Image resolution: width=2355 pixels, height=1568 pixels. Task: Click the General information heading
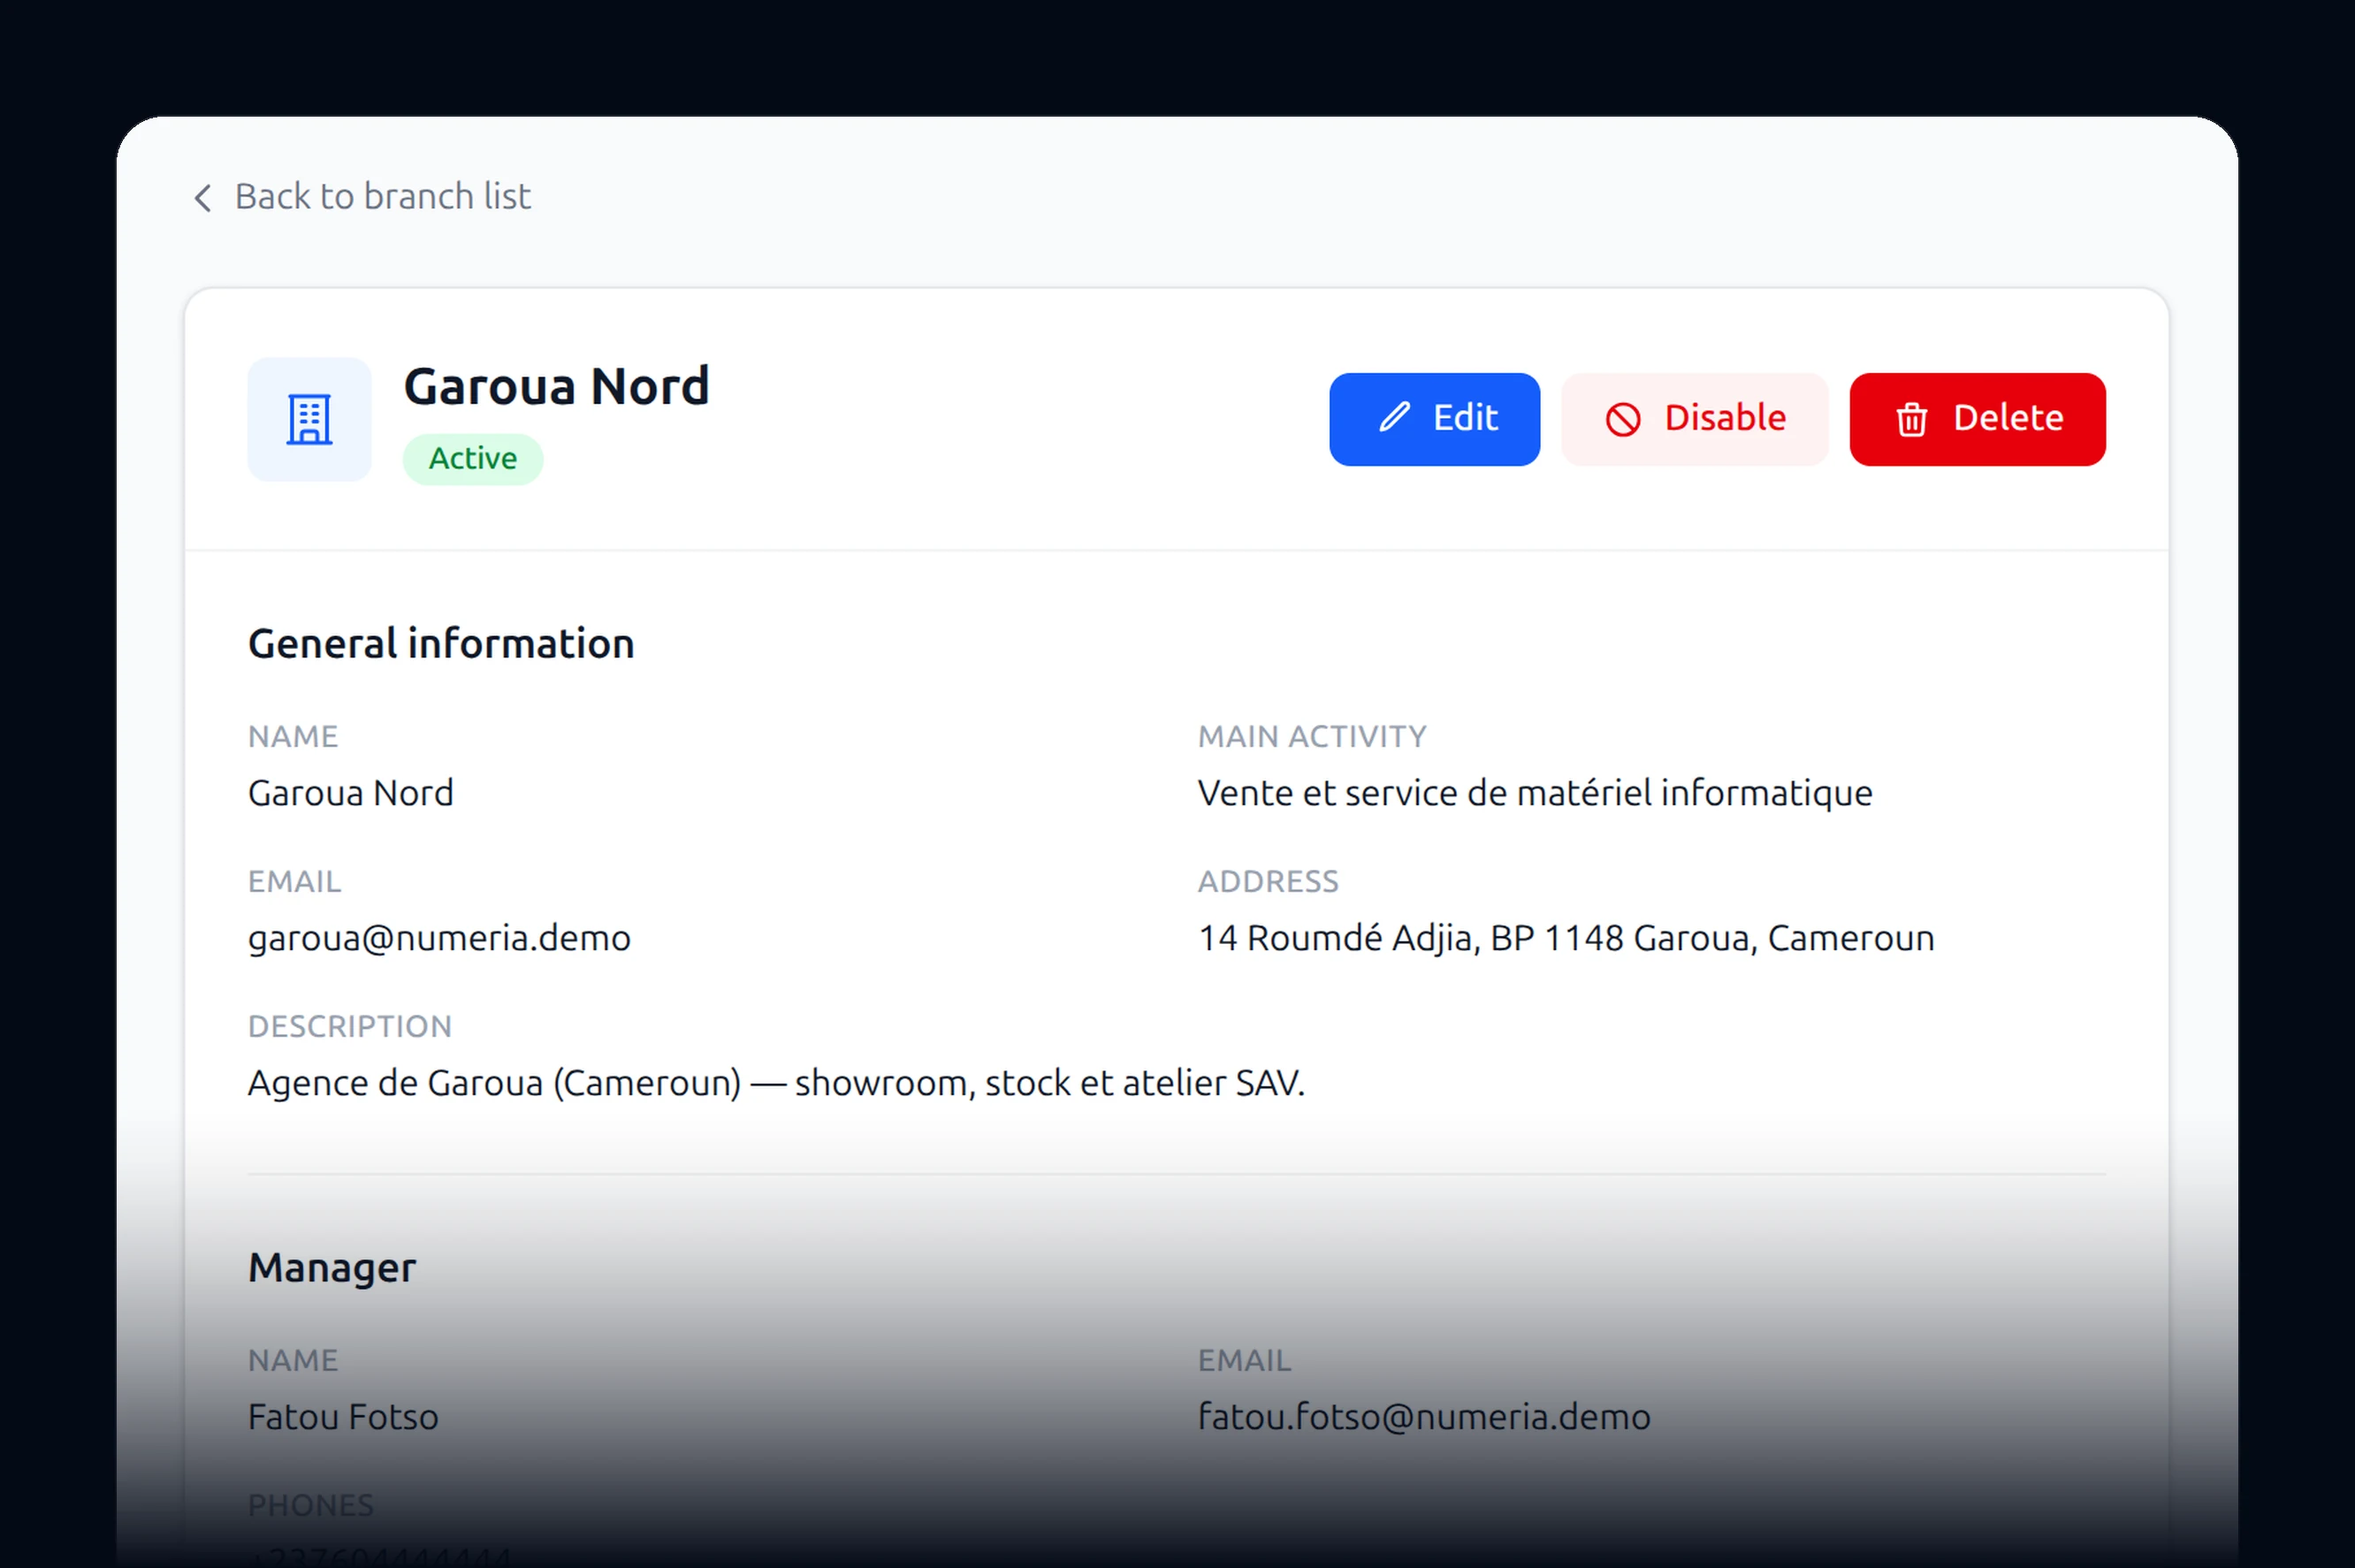441,644
